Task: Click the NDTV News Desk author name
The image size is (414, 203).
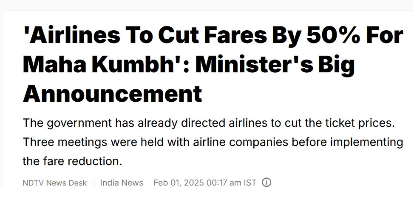Action: [55, 183]
